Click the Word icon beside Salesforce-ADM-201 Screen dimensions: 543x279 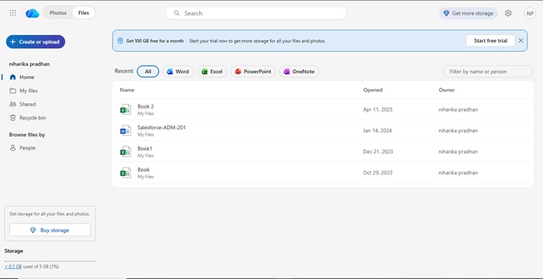point(126,130)
